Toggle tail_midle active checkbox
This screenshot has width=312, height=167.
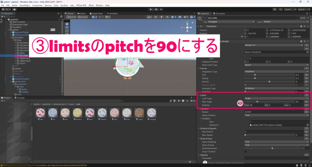tap(205, 18)
